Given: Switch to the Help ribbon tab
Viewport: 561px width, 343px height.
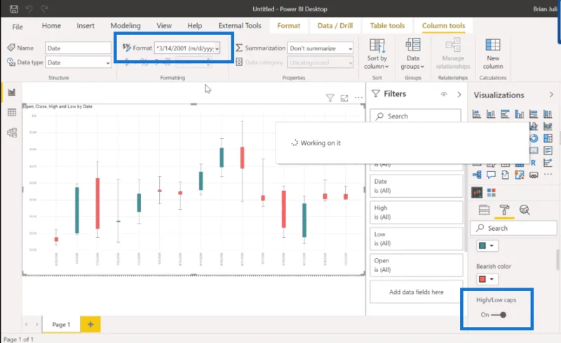Looking at the screenshot, I should click(195, 26).
